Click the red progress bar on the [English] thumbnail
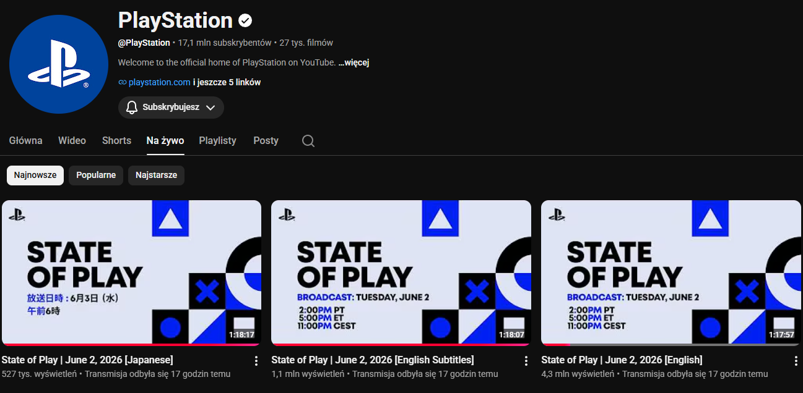803x393 pixels. coord(555,344)
